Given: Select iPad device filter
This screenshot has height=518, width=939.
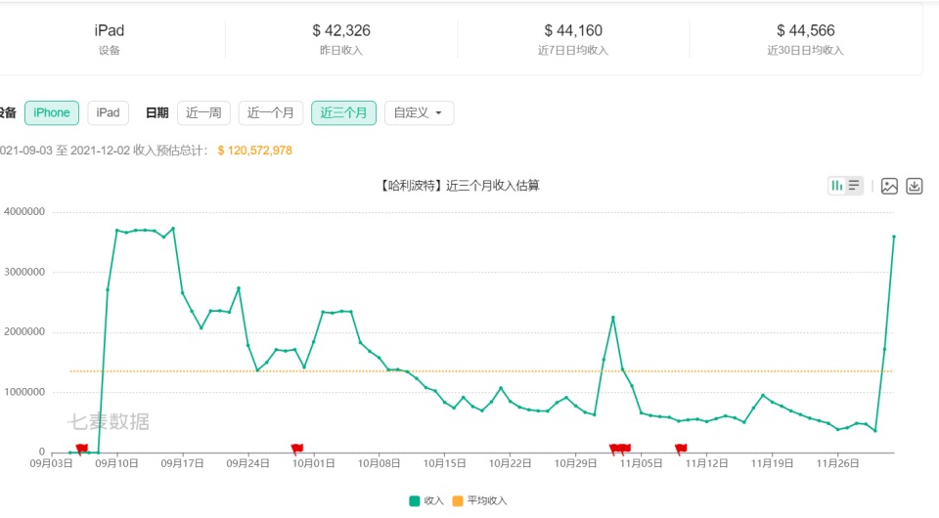Looking at the screenshot, I should click(109, 113).
